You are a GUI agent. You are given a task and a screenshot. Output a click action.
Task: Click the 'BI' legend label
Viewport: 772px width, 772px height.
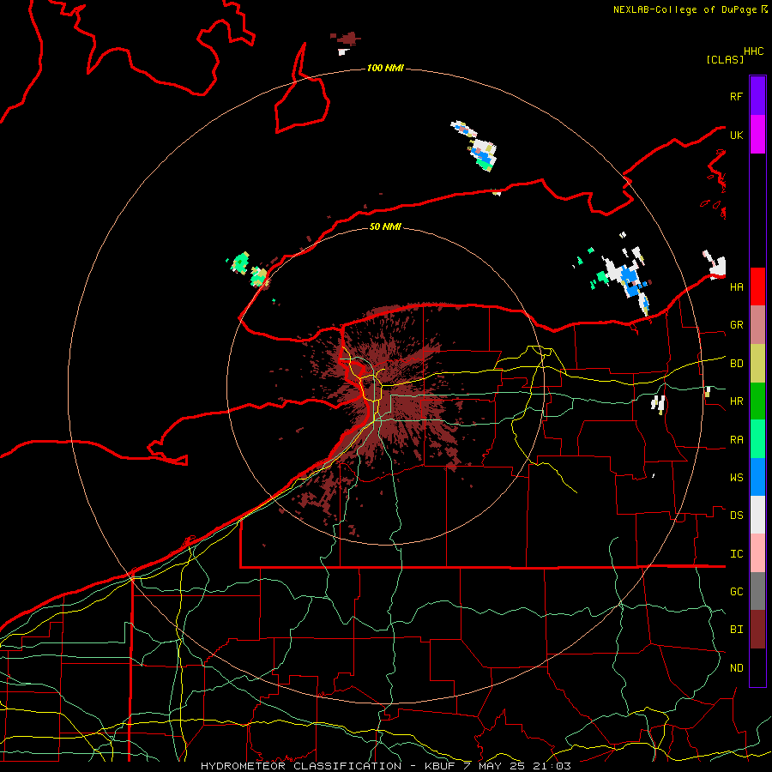[736, 630]
